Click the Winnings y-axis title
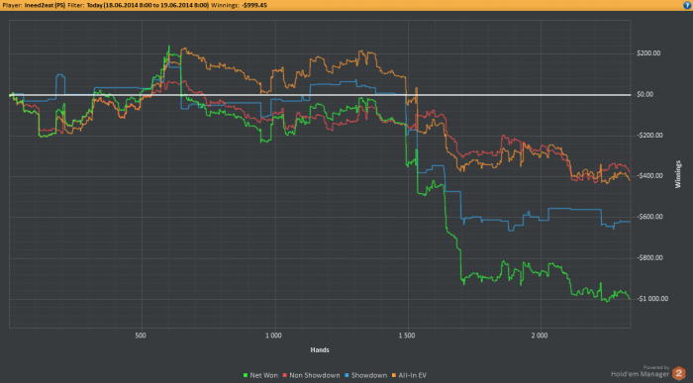Screen dimensions: 693x383 click(x=678, y=174)
